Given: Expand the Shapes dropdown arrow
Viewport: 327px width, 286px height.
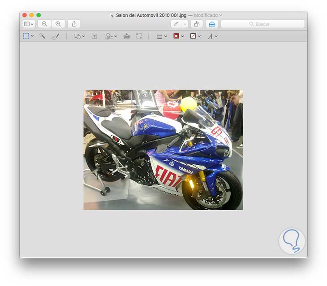Looking at the screenshot, I should 84,36.
